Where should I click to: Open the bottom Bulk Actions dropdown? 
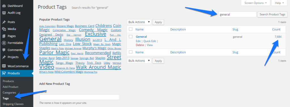tap(139, 61)
